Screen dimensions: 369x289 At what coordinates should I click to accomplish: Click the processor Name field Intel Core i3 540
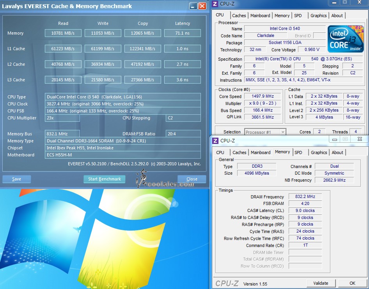point(285,28)
